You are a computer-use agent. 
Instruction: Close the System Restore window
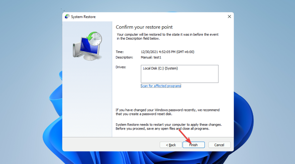pos(229,17)
